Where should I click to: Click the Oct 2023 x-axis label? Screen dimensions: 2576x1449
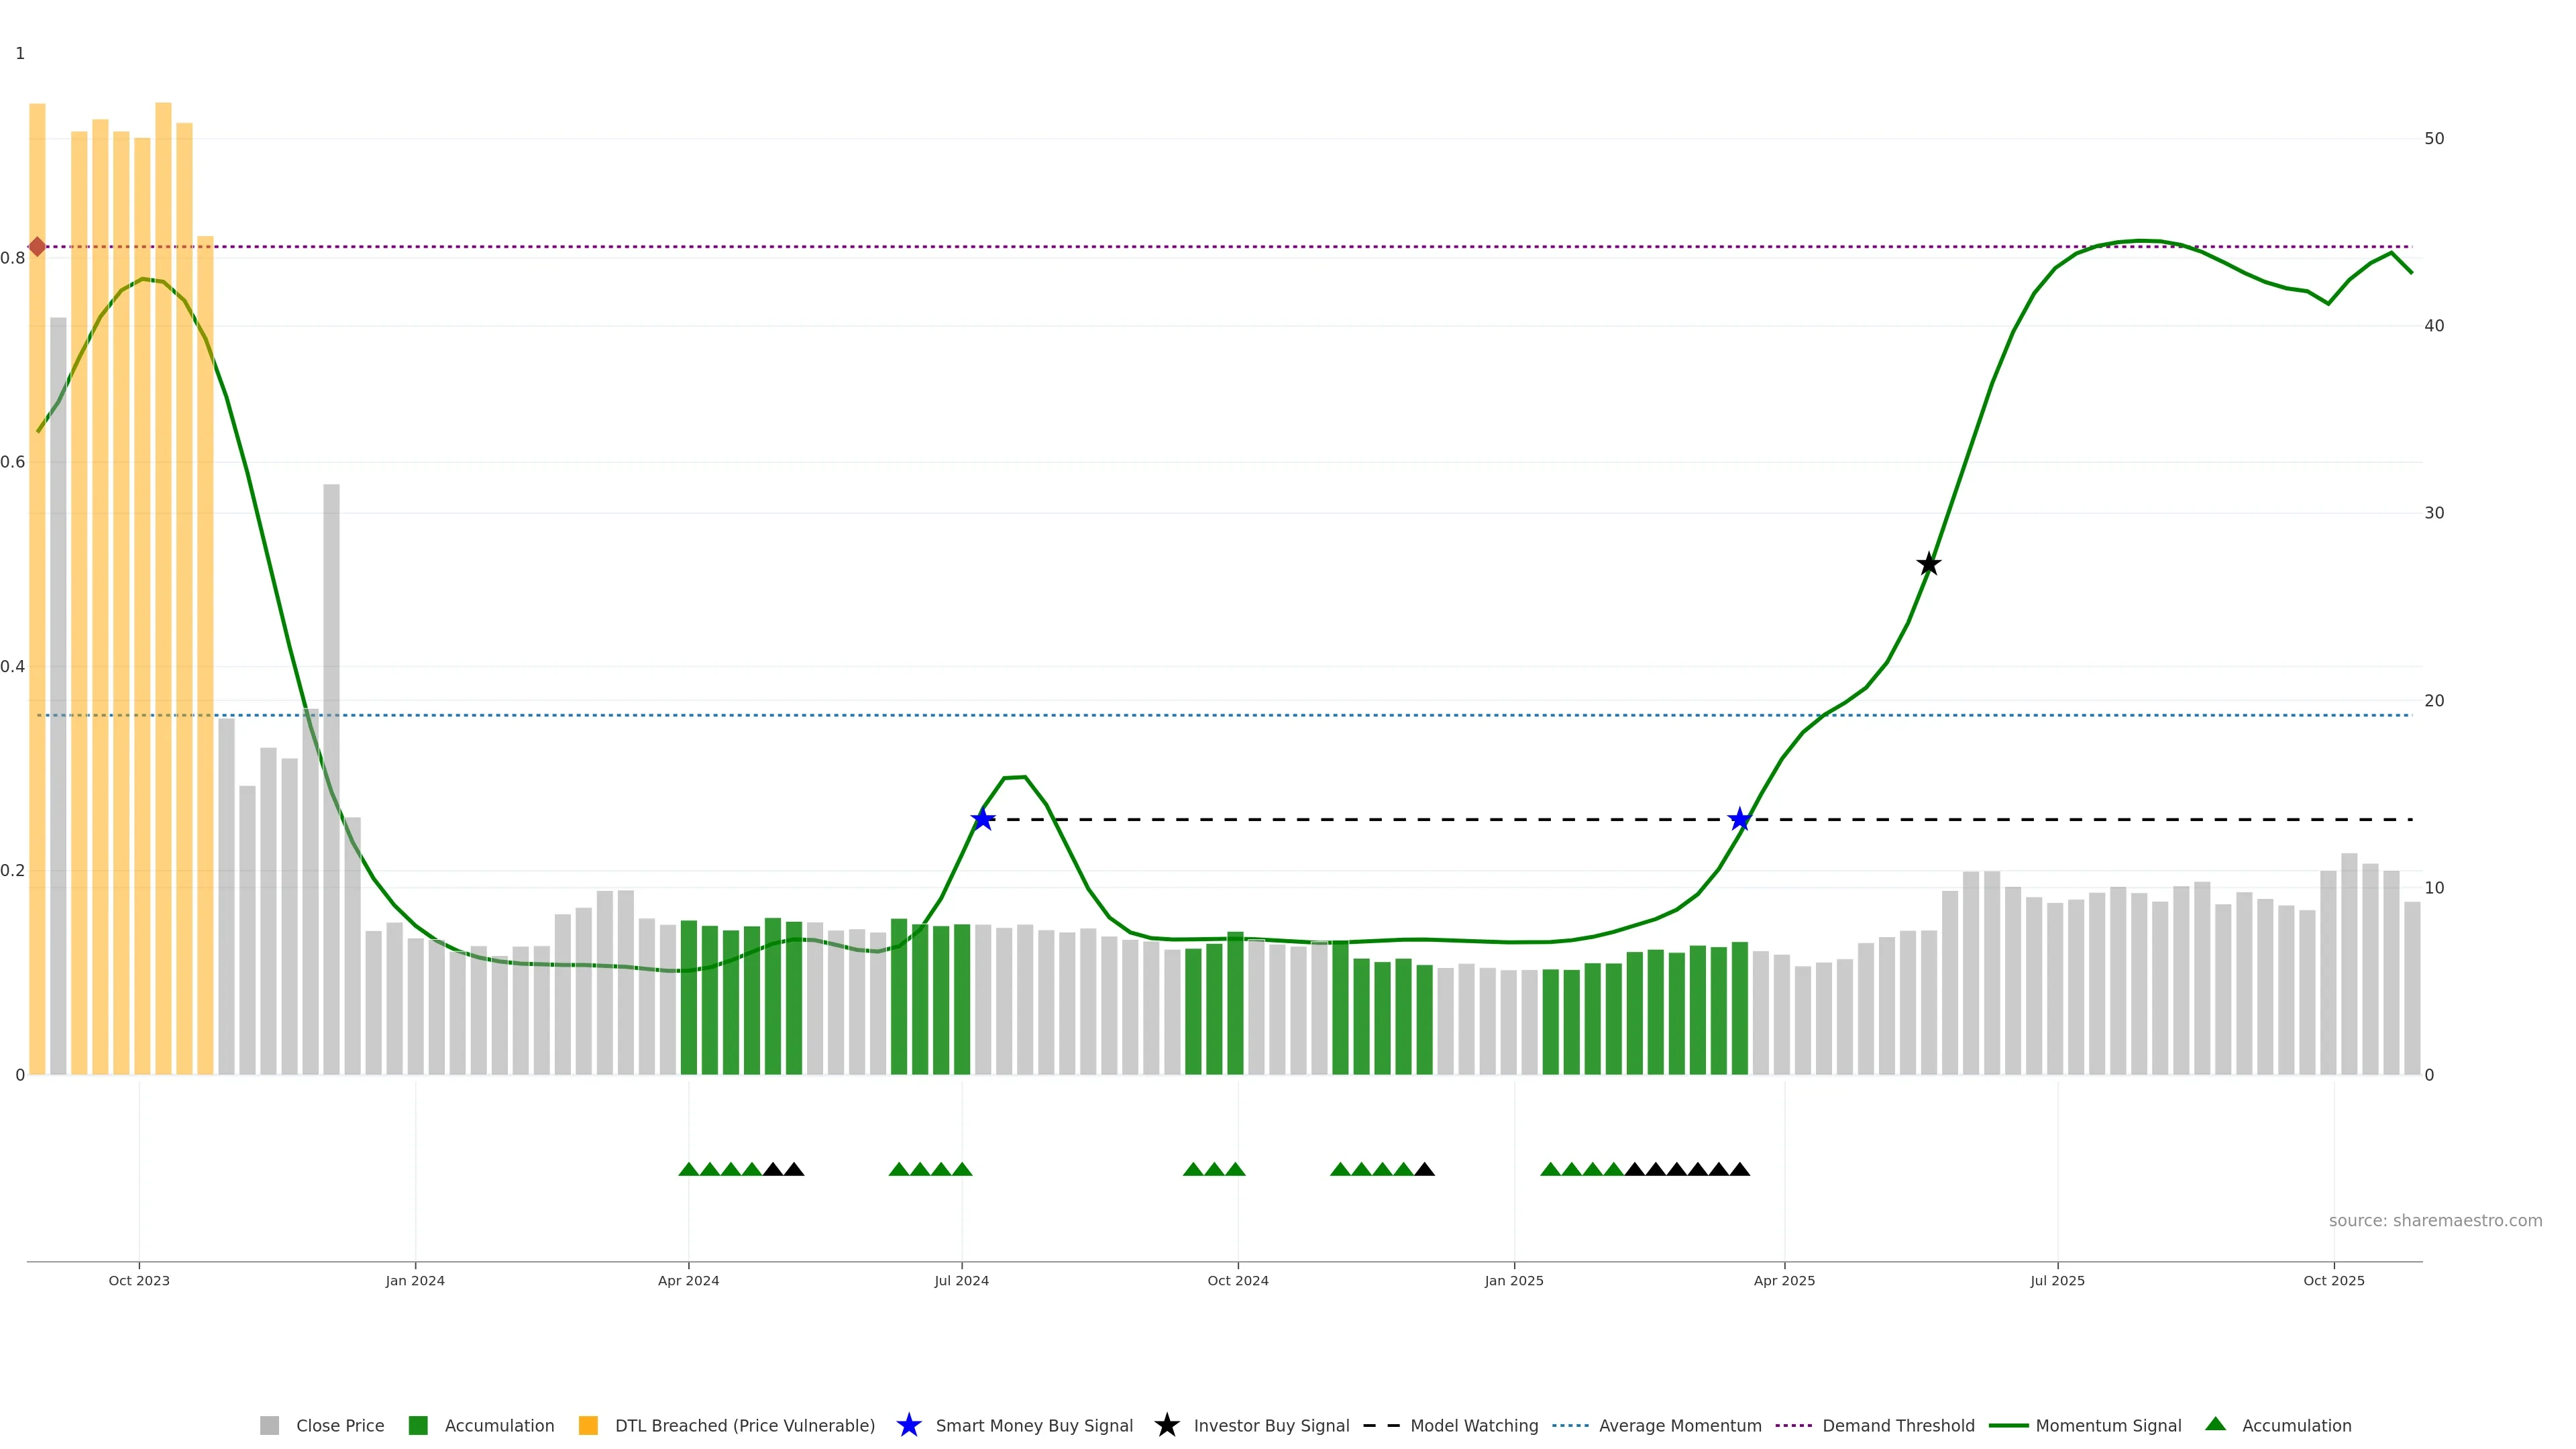click(x=139, y=1280)
